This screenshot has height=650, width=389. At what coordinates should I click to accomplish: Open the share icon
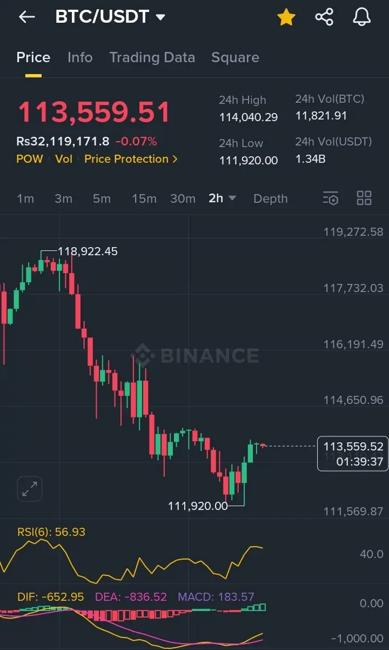(x=324, y=17)
